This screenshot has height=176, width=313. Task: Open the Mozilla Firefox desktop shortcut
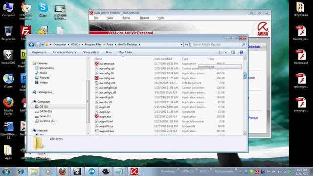pyautogui.click(x=8, y=106)
